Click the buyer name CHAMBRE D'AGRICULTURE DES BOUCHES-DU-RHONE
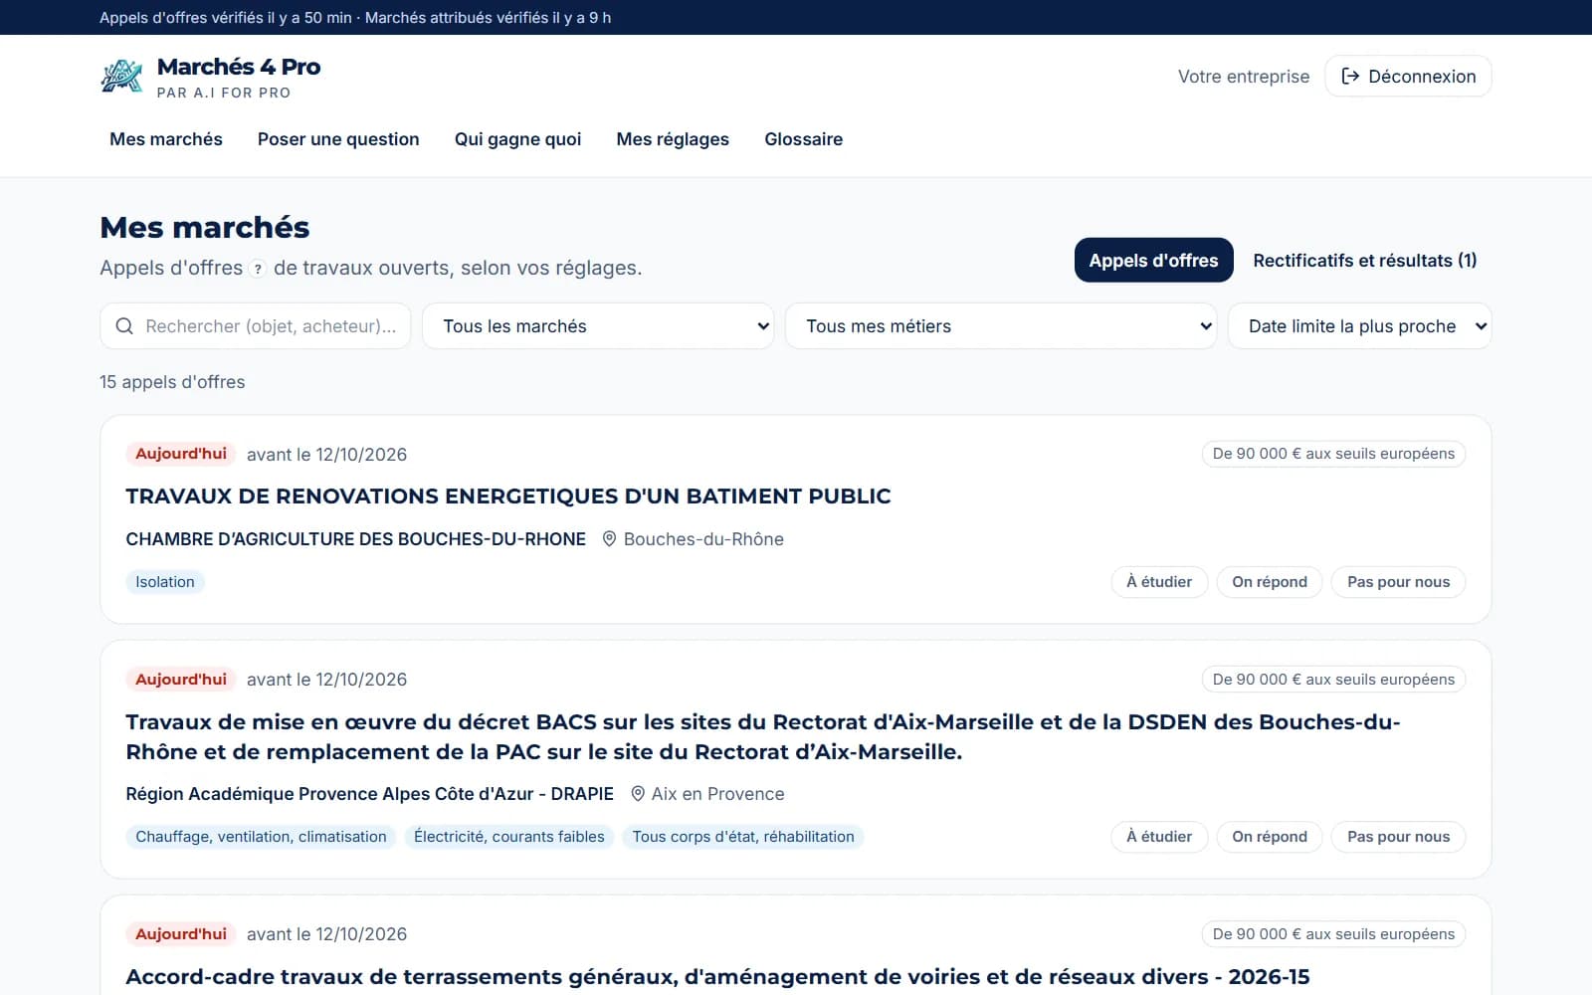 [x=356, y=539]
